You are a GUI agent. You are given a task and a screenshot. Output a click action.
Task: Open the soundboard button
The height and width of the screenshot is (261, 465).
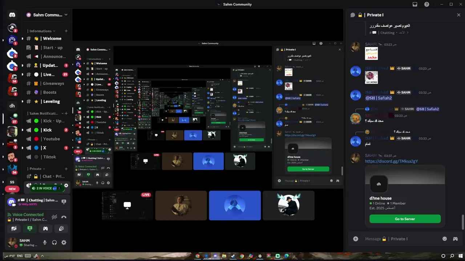61,228
